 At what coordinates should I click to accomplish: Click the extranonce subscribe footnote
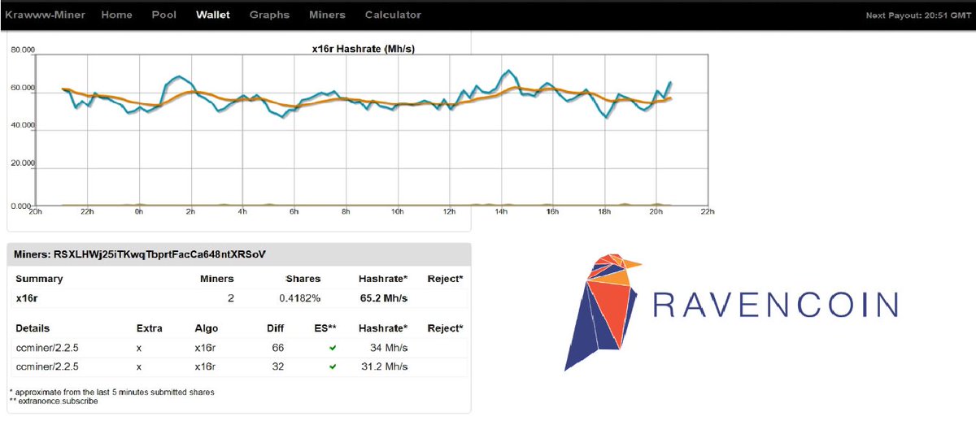(x=54, y=401)
